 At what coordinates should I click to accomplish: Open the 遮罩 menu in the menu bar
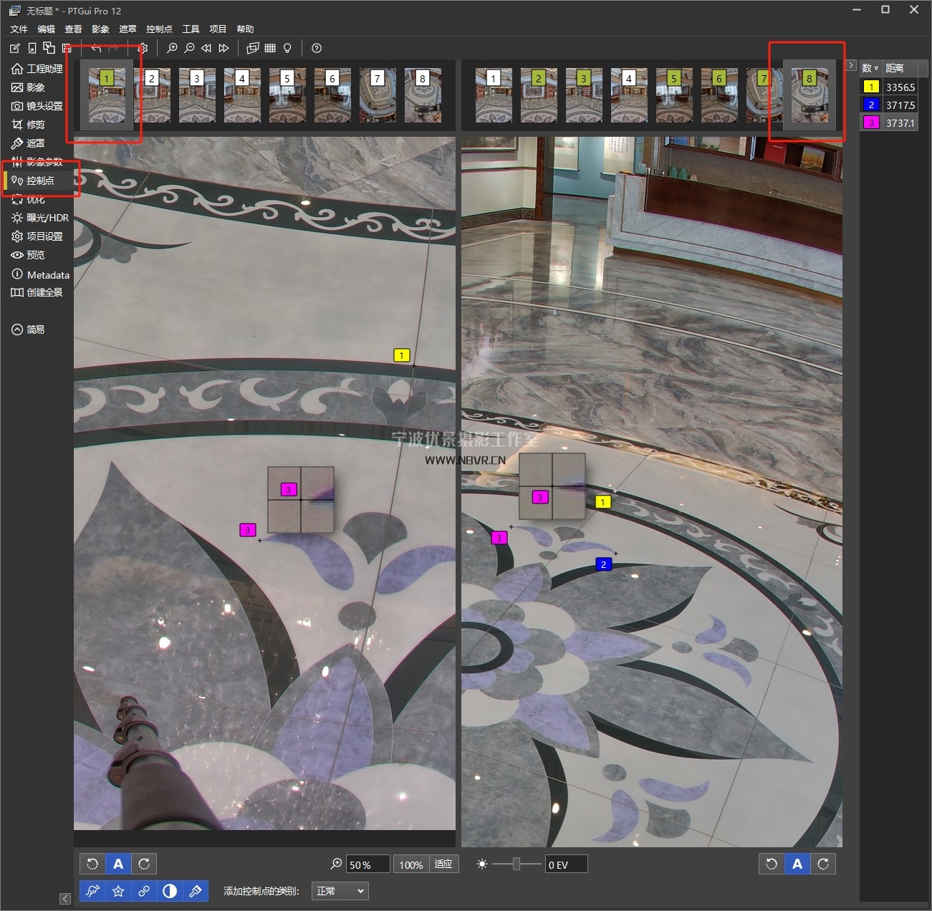(128, 29)
